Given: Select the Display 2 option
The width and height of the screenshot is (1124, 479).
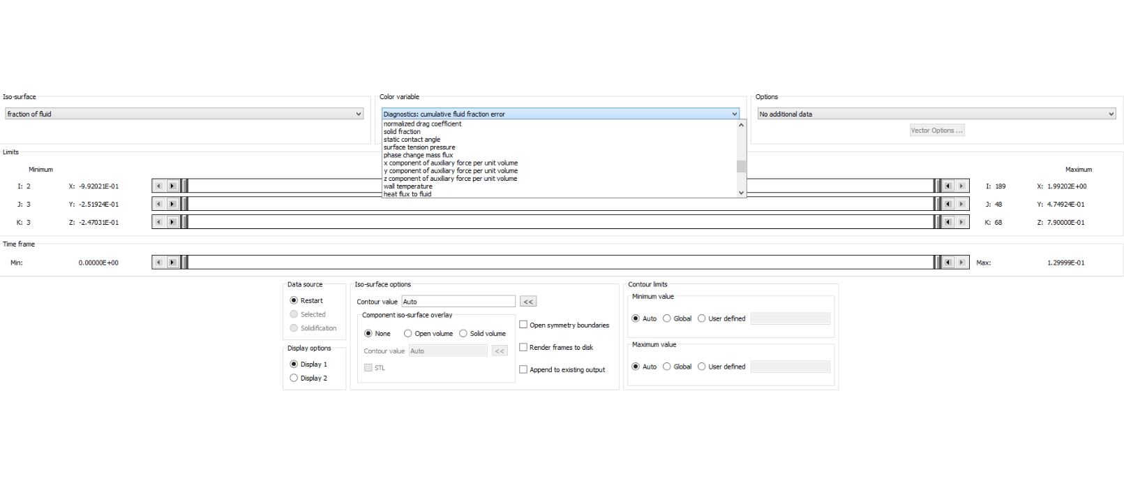Looking at the screenshot, I should tap(294, 378).
